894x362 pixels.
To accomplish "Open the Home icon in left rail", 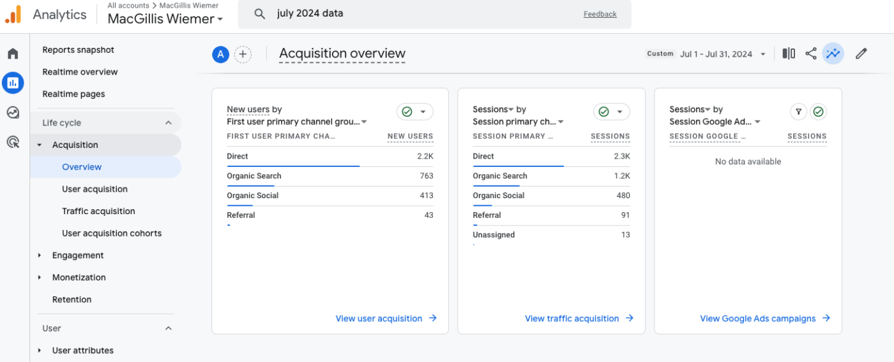I will [13, 54].
